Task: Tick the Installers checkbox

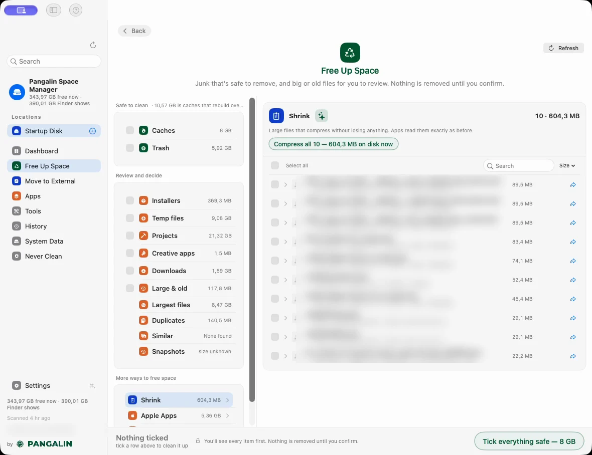Action: tap(130, 200)
